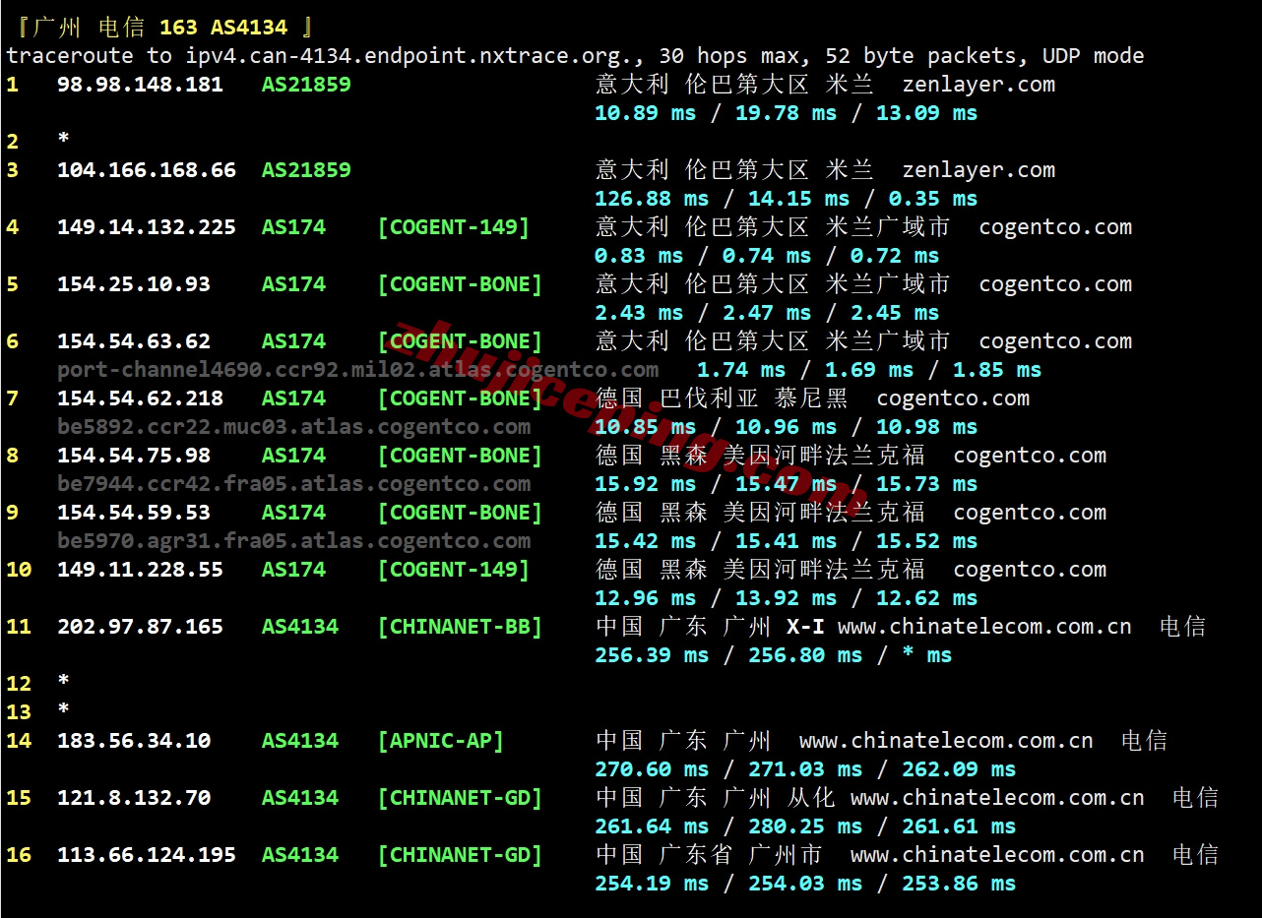1262x918 pixels.
Task: Click hop 9 IP address 154.54.59.53
Action: [134, 513]
